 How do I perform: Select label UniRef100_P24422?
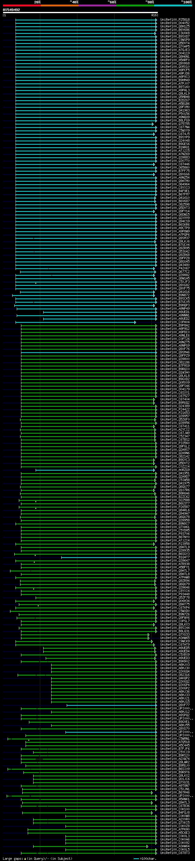point(175,410)
